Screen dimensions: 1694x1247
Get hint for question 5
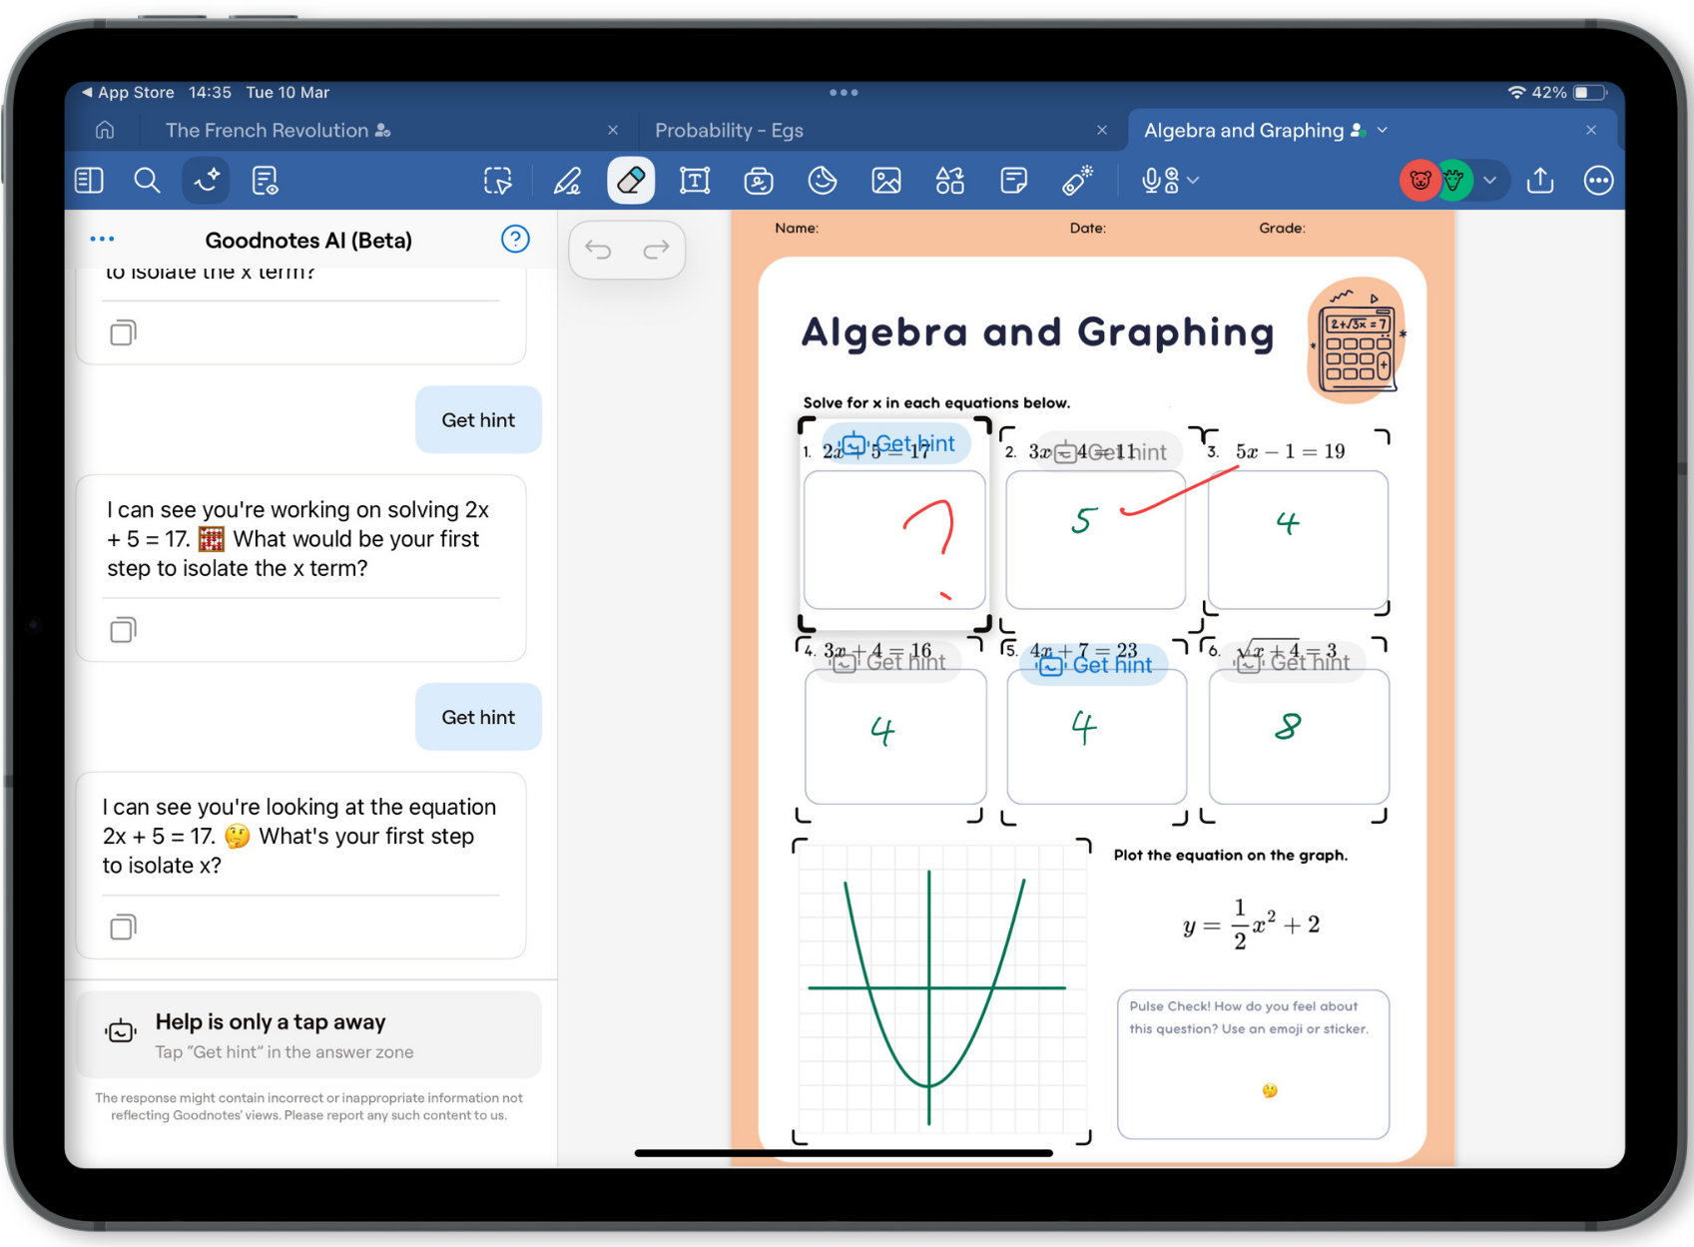tap(1094, 665)
